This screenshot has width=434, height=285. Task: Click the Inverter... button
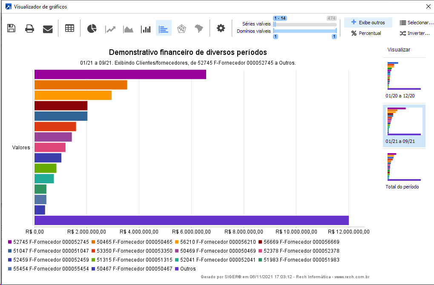[414, 33]
